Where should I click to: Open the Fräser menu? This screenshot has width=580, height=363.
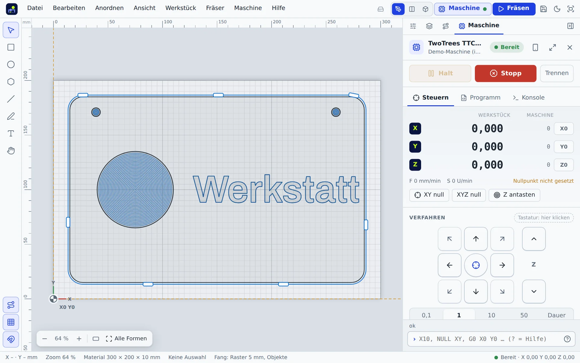[215, 8]
